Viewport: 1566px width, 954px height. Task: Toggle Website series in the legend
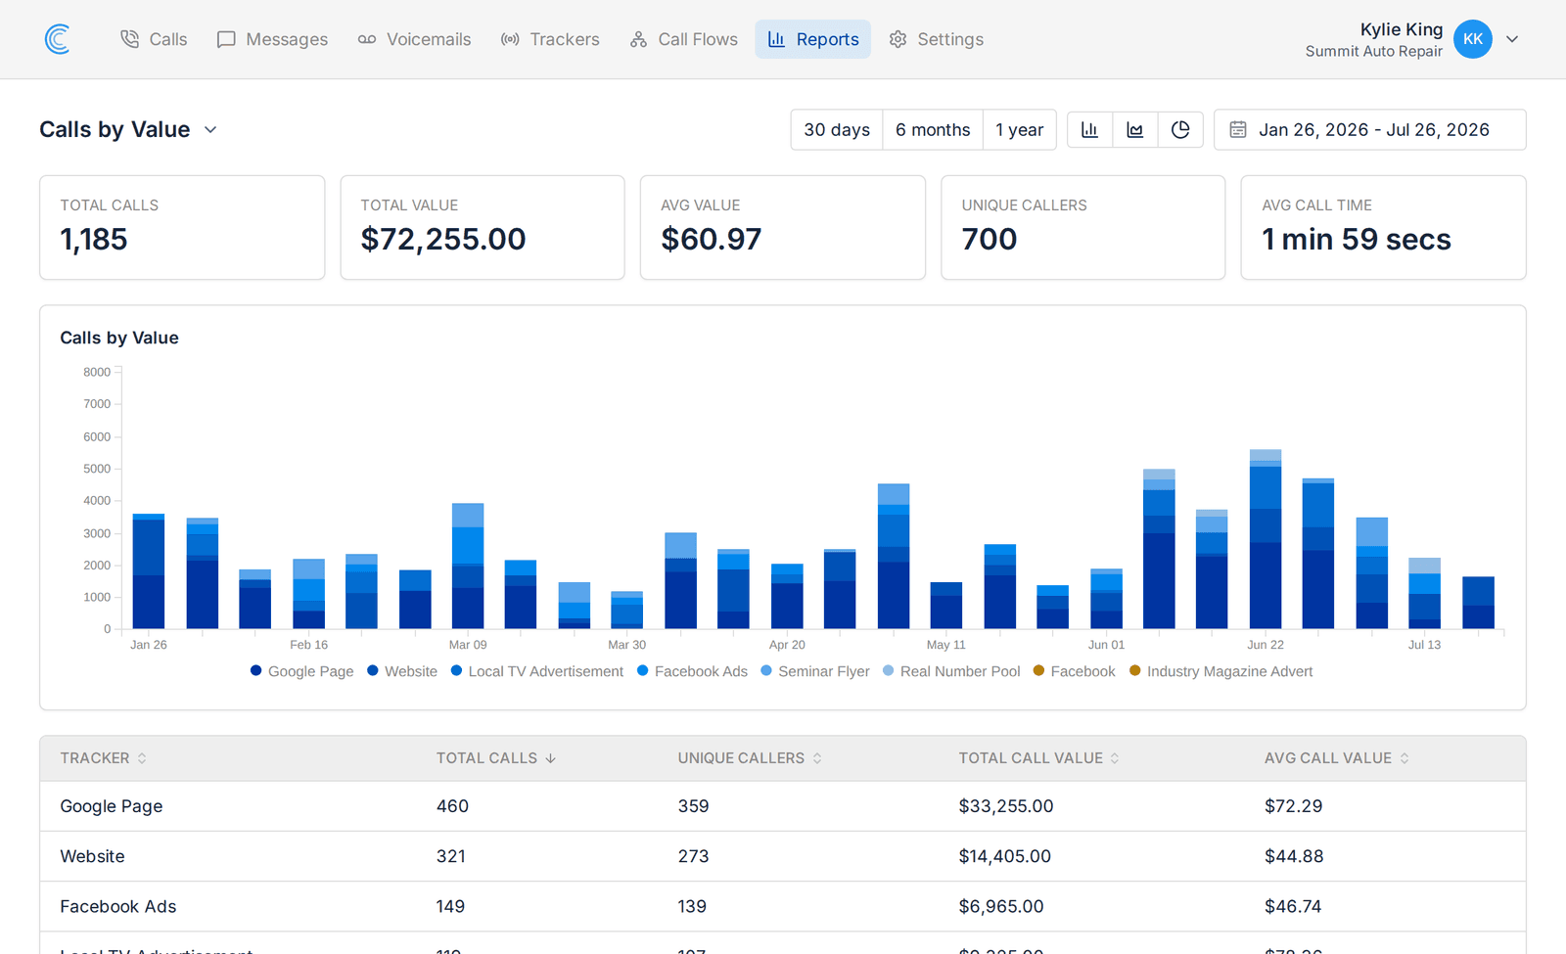(402, 671)
